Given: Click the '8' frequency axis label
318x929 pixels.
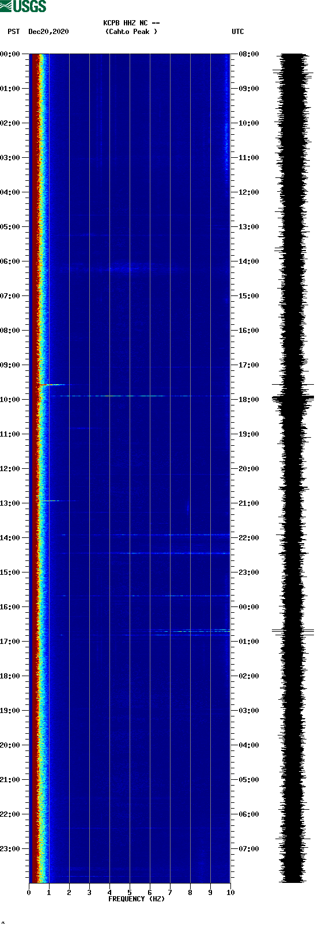Looking at the screenshot, I should [190, 893].
